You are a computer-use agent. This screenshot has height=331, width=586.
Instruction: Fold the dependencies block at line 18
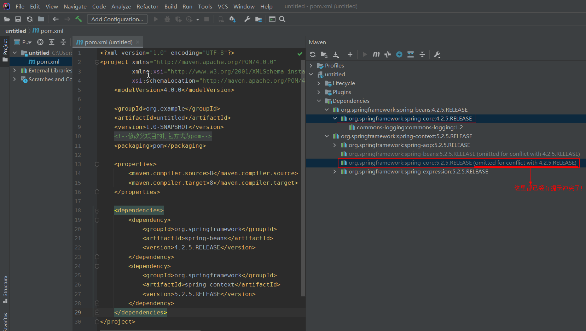(97, 211)
